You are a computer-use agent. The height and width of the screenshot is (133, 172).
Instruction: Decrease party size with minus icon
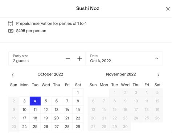tap(68, 59)
